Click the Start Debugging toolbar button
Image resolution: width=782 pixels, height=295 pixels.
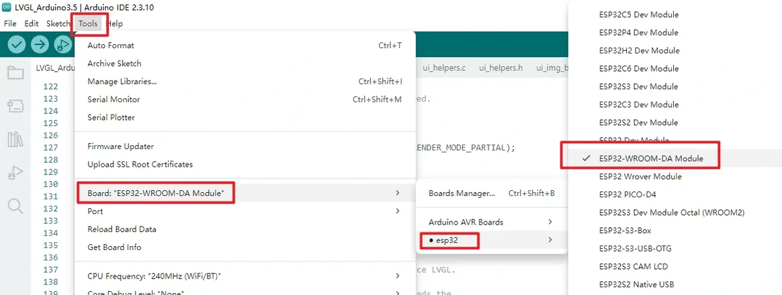point(63,44)
